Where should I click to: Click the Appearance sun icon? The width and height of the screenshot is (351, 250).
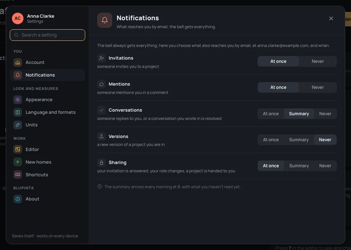pyautogui.click(x=18, y=100)
